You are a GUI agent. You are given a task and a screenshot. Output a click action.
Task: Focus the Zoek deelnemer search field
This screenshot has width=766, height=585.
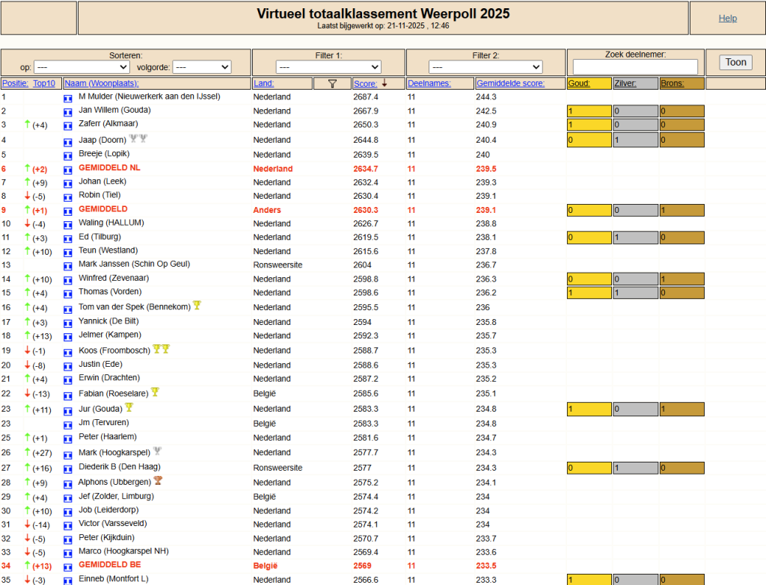click(635, 66)
